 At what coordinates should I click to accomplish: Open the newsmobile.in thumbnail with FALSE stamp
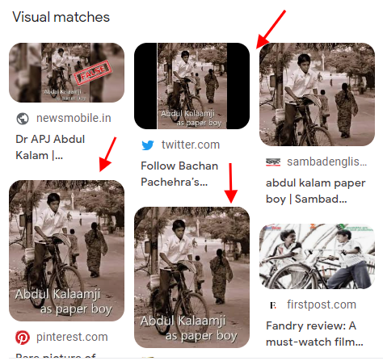point(66,73)
